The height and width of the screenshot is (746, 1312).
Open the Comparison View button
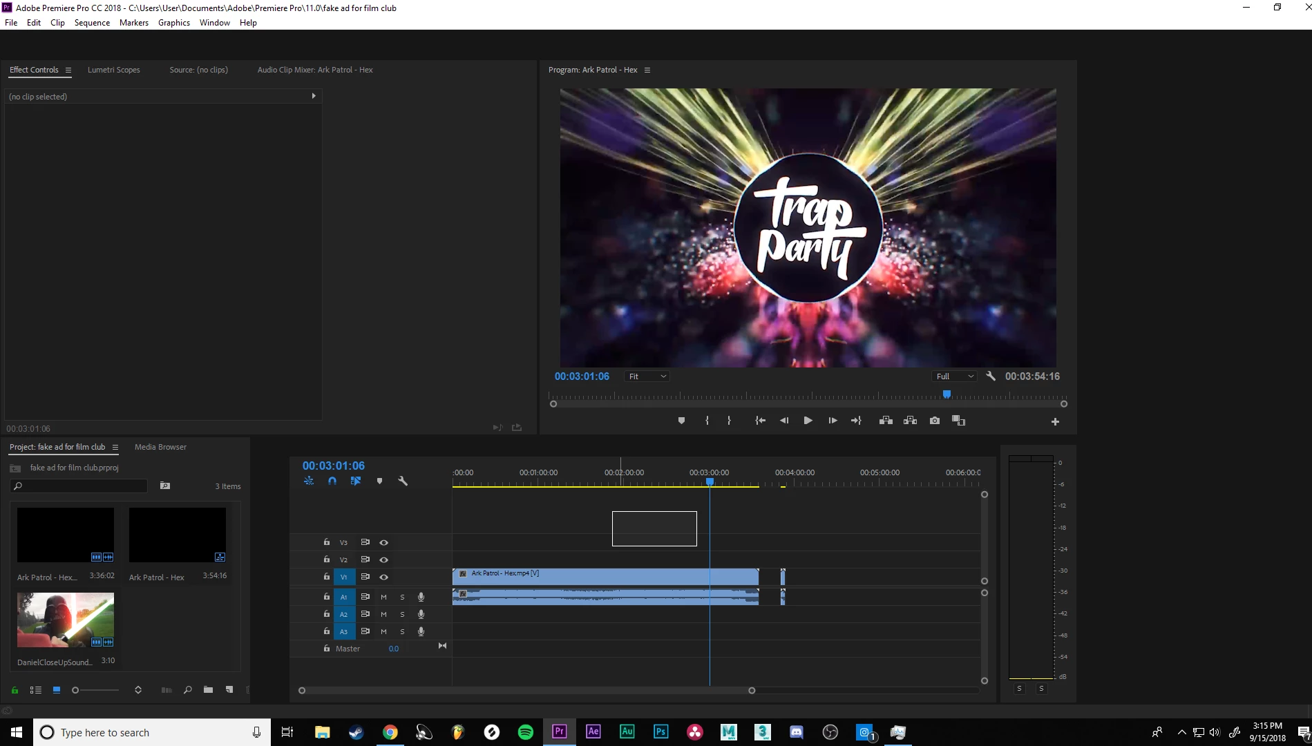[x=958, y=421]
